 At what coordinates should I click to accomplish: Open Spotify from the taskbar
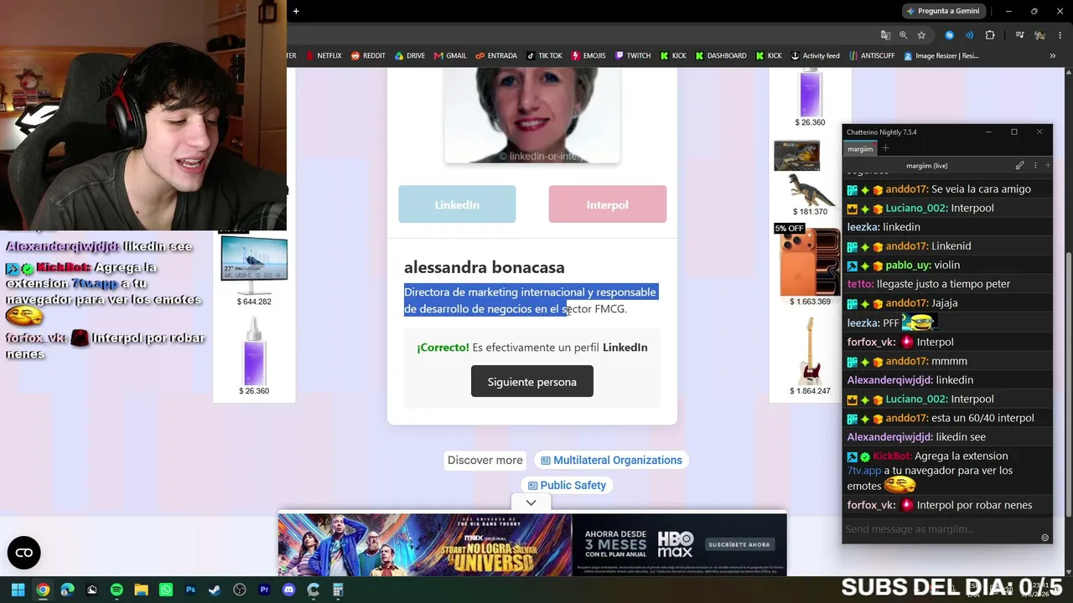point(117,590)
